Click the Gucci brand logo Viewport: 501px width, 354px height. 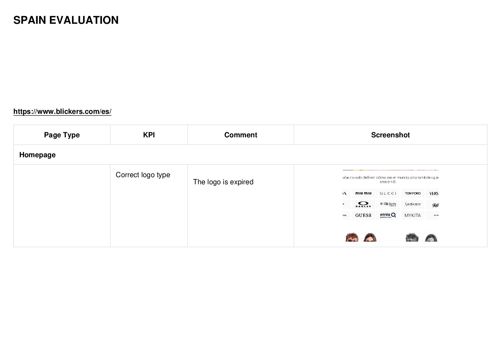[x=388, y=193]
